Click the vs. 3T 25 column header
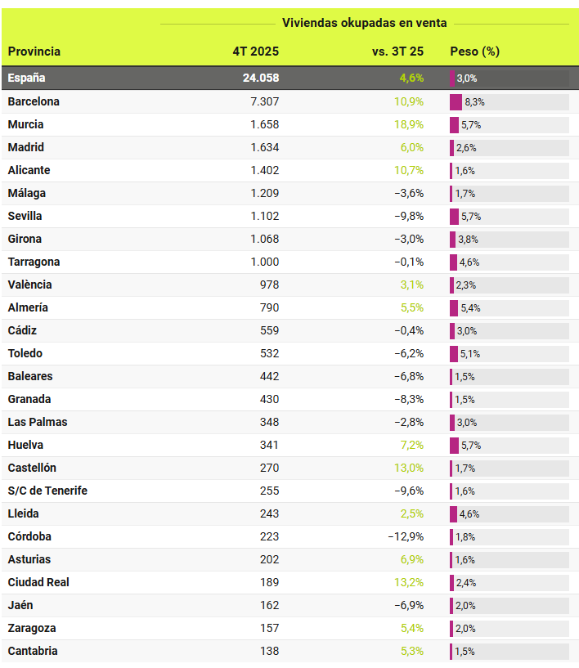 pos(397,52)
